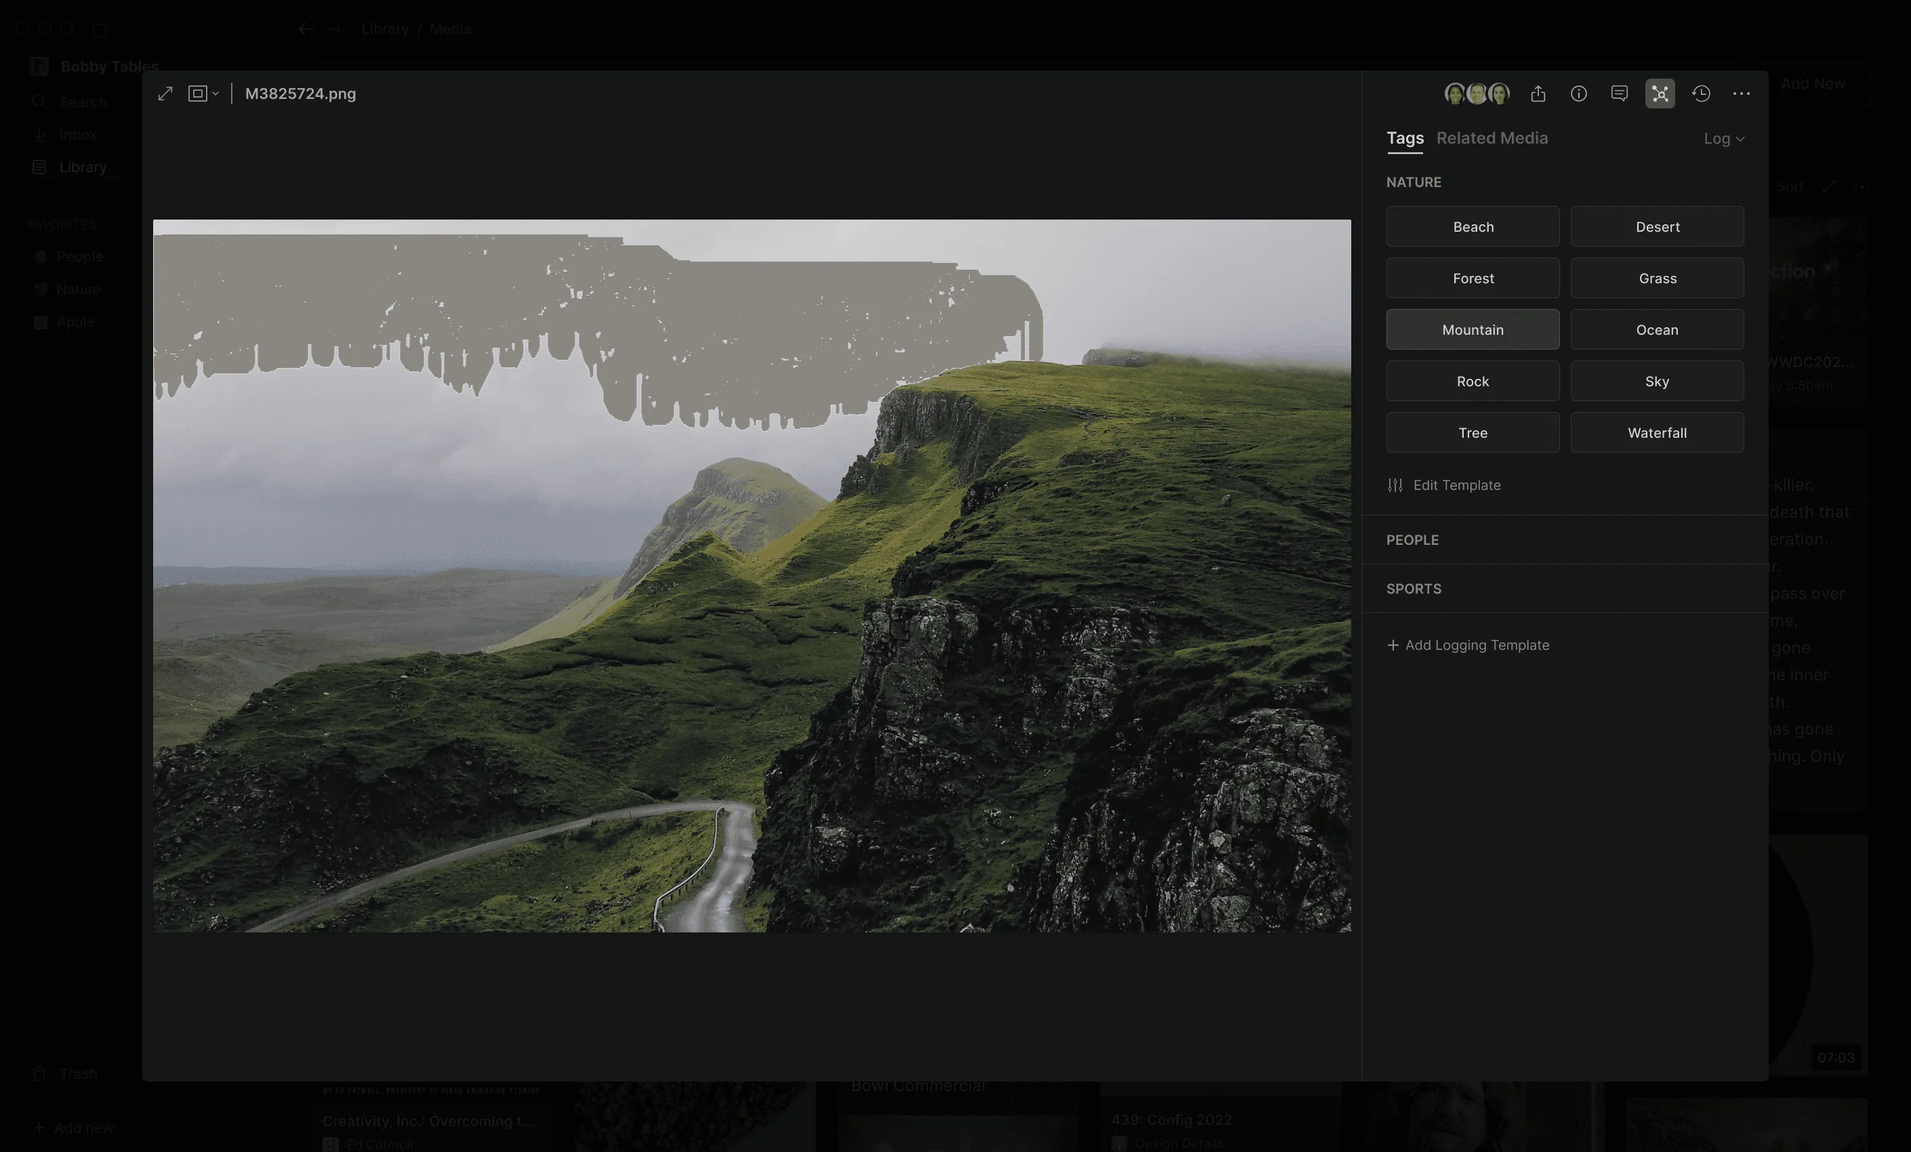Share the media with the upload icon
Viewport: 1911px width, 1152px height.
(x=1538, y=94)
